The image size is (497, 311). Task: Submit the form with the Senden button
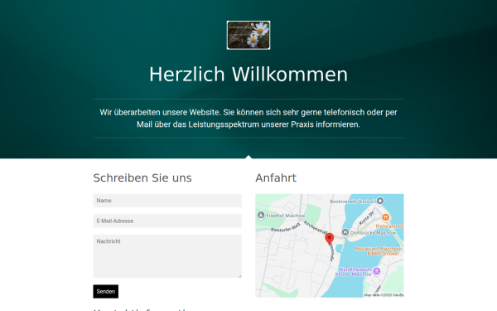pyautogui.click(x=105, y=291)
